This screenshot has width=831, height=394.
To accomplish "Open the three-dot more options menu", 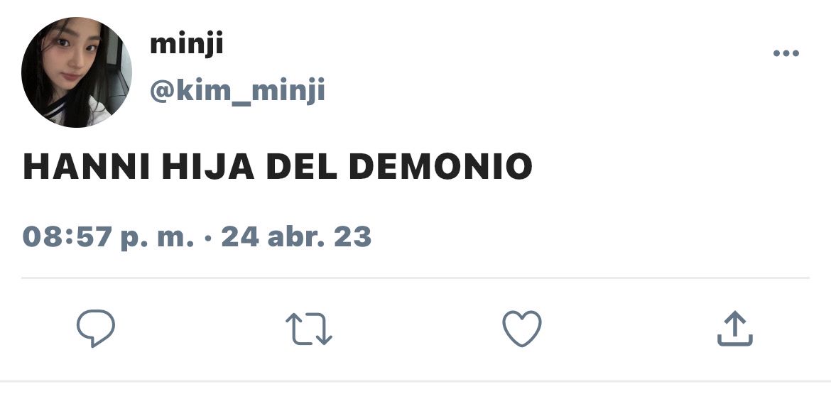I will pos(786,53).
